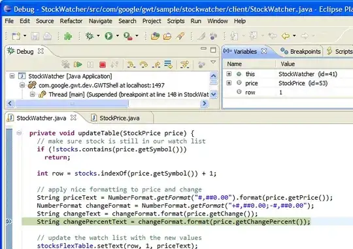Open the Breakpoints view tab
This screenshot has height=249, width=353.
tap(301, 52)
